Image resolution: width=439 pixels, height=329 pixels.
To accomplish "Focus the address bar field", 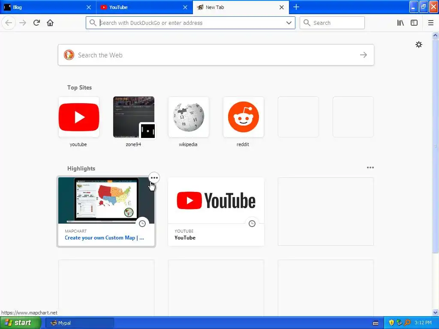I will (x=190, y=23).
